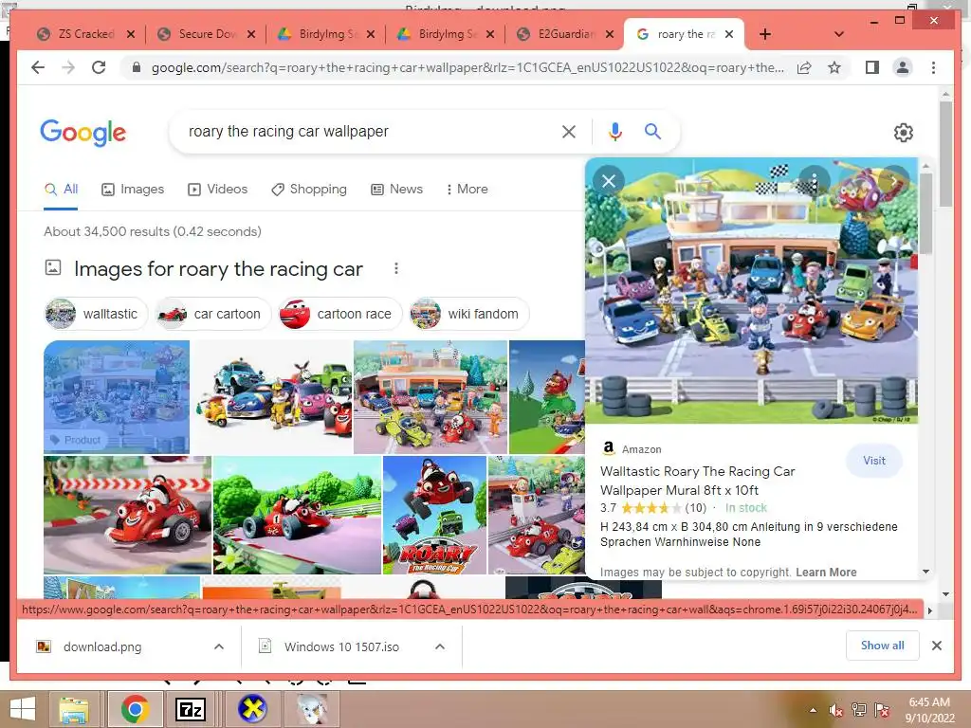Close the image preview panel

click(608, 181)
